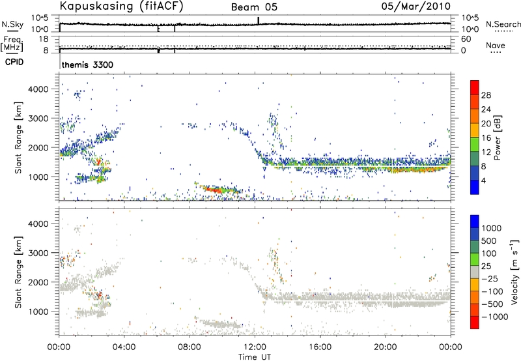The height and width of the screenshot is (361, 521).
Task: Click the '20:00' time tick label
Action: coord(385,347)
